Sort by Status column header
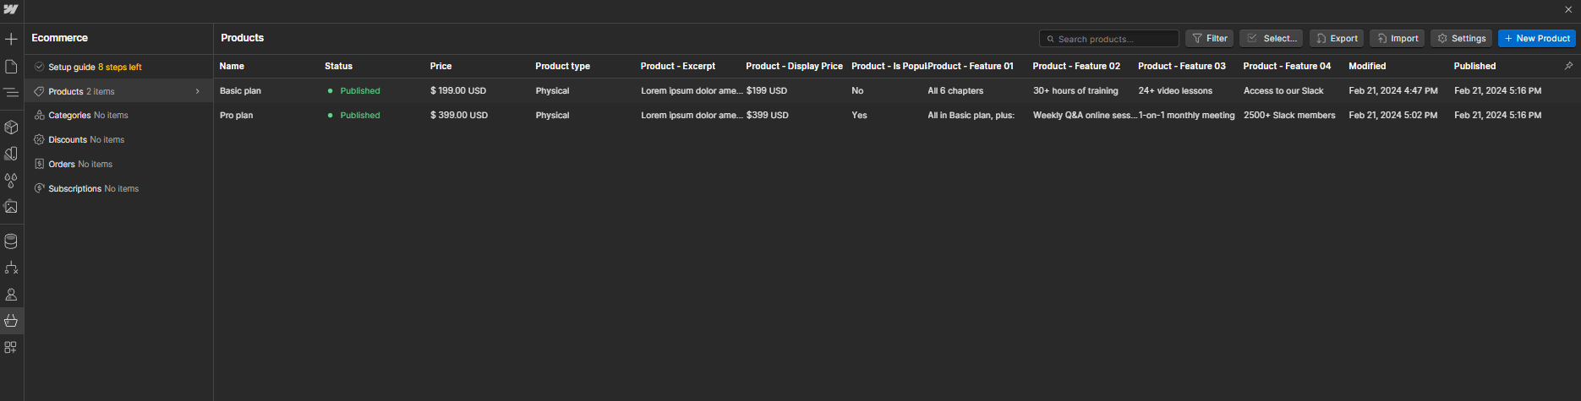The image size is (1581, 401). point(338,66)
